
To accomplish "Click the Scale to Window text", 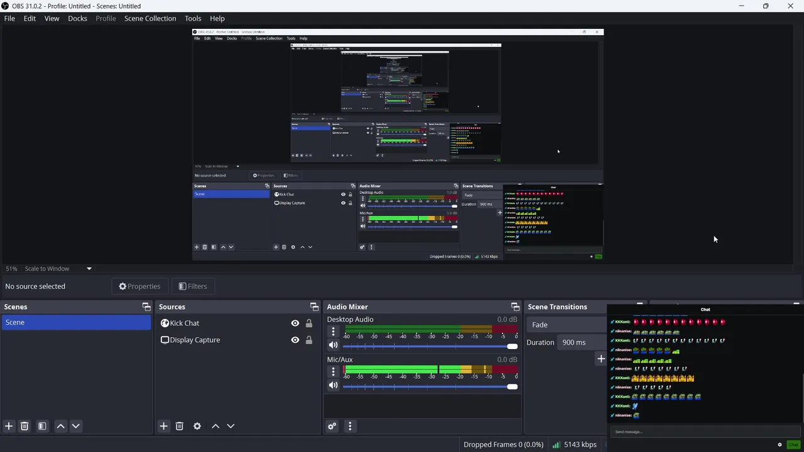I will tap(47, 269).
